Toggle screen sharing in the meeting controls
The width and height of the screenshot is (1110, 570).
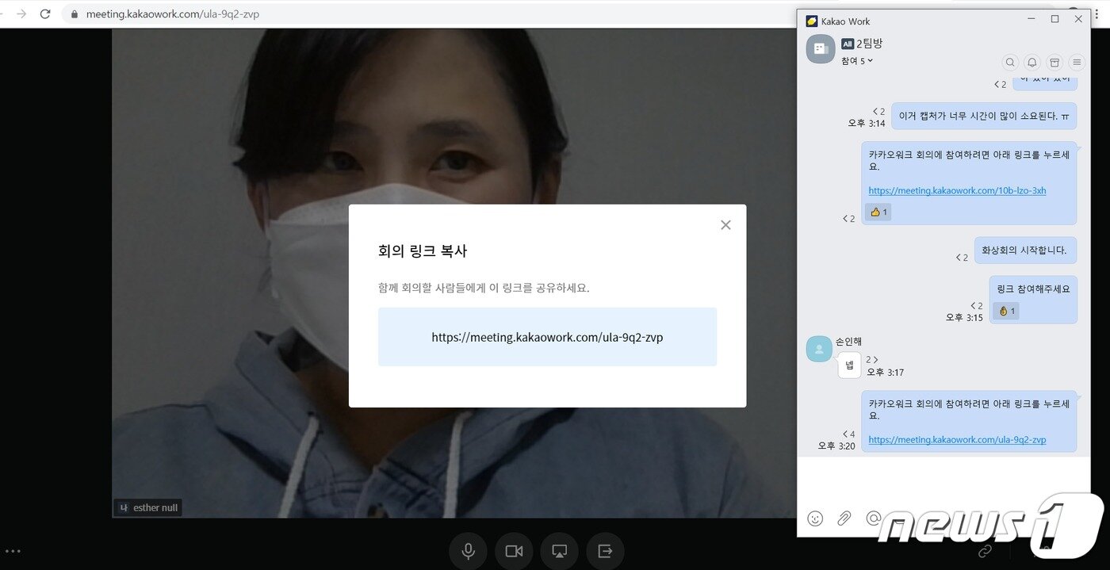[x=559, y=550]
